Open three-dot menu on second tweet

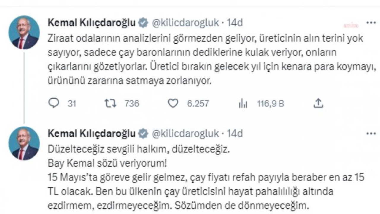click(370, 133)
